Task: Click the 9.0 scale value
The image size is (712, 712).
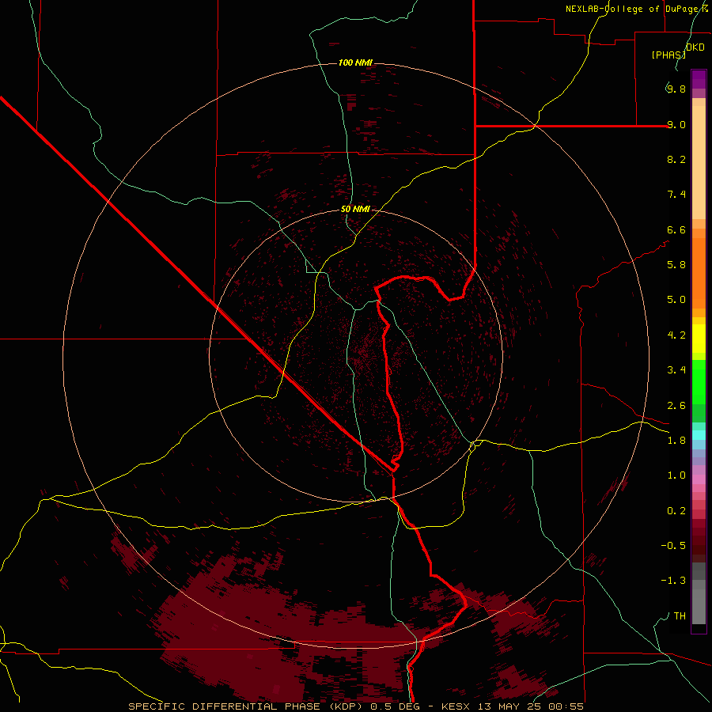Action: pos(676,124)
